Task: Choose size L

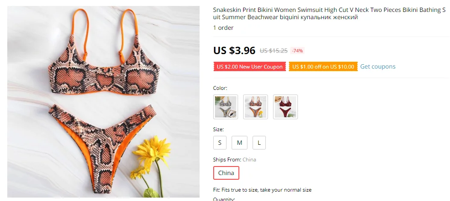Action: click(x=259, y=143)
